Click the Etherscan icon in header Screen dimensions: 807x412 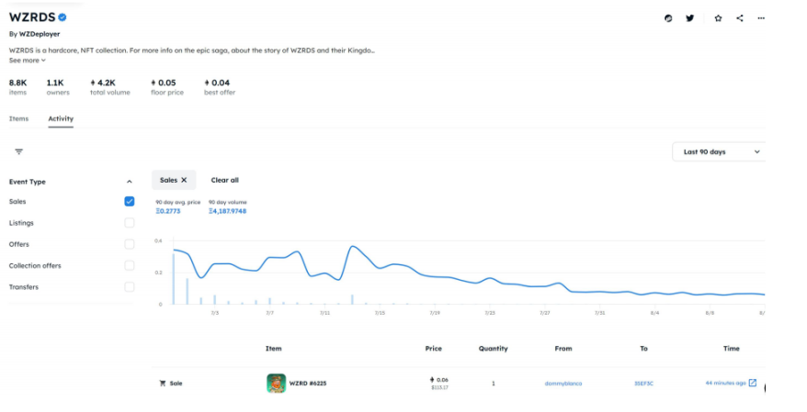click(668, 18)
